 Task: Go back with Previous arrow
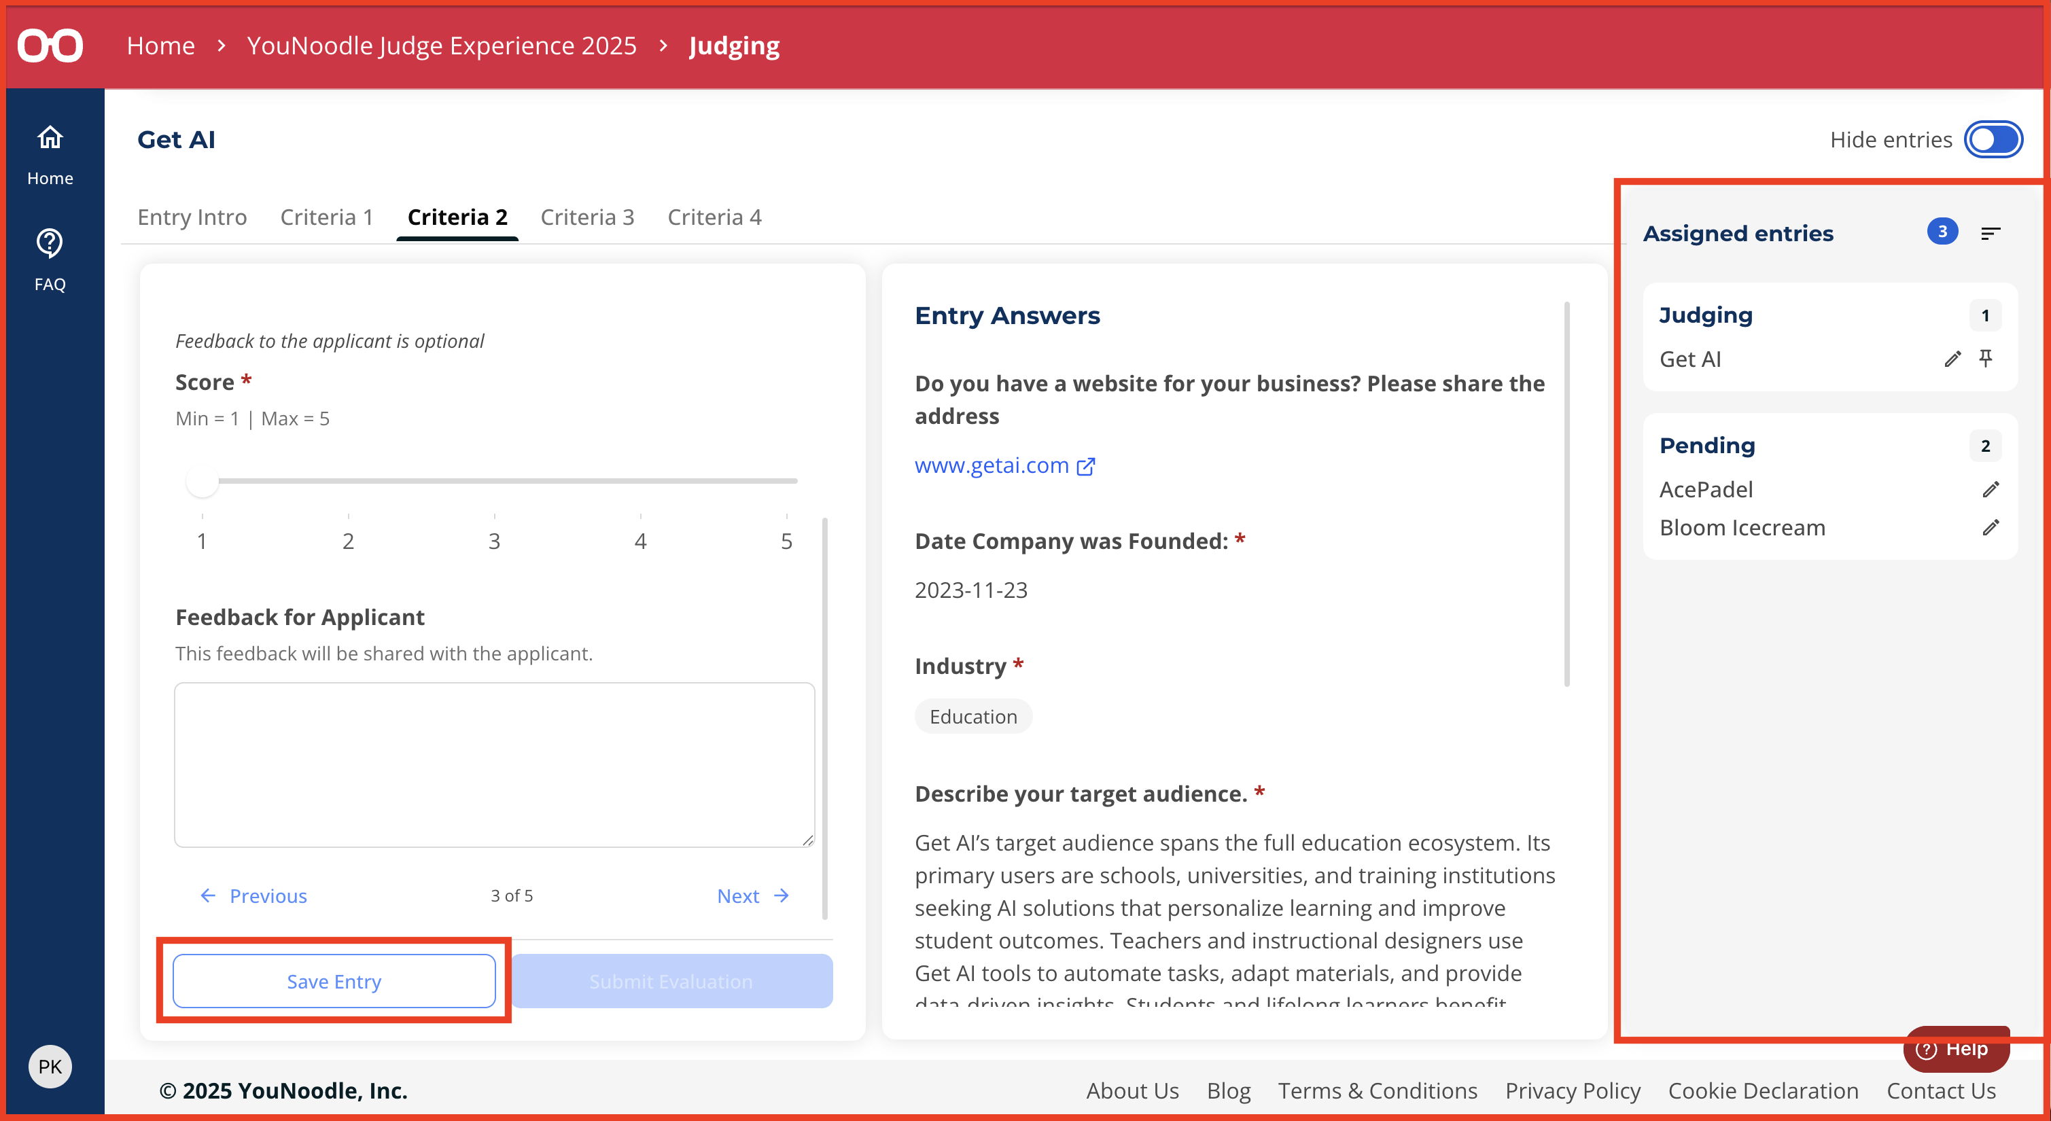pos(208,895)
